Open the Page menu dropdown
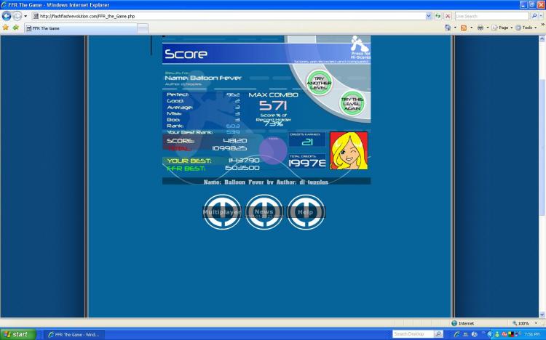This screenshot has height=340, width=546. tap(502, 28)
